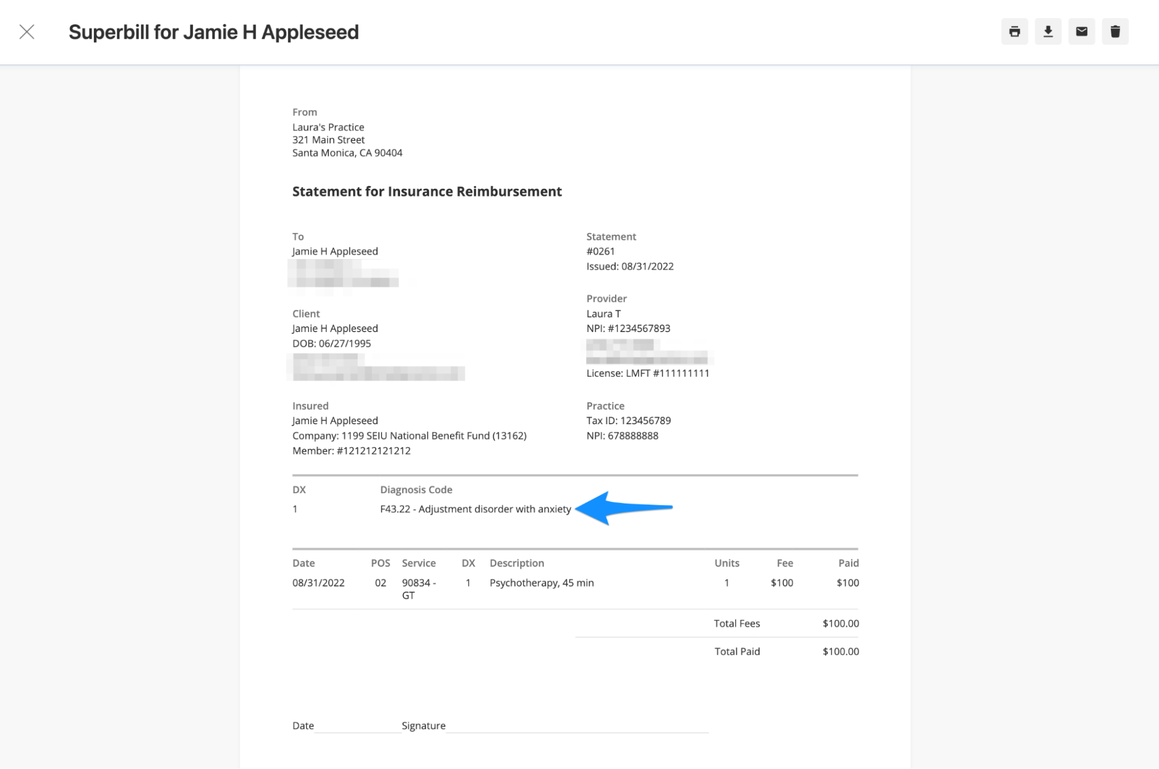1159x769 pixels.
Task: Click the Superbill for Jamie H Appleseed title
Action: [x=214, y=32]
